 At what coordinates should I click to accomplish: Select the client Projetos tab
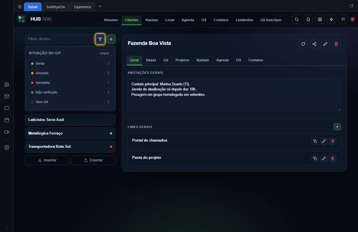click(x=182, y=60)
